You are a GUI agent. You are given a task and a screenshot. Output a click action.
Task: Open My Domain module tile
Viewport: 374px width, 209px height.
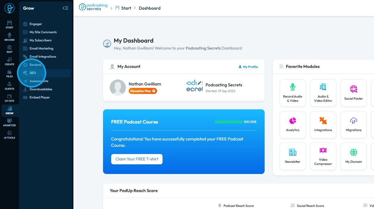353,156
